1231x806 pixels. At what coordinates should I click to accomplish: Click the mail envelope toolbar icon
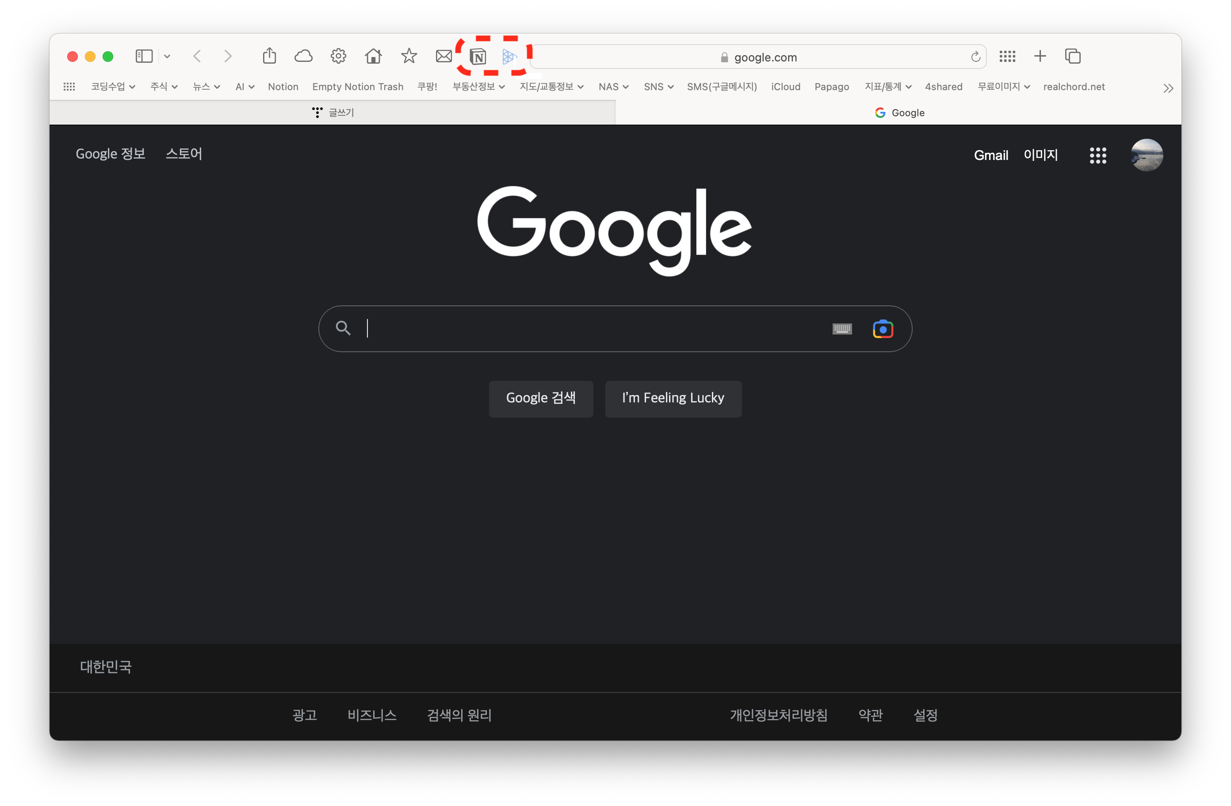tap(444, 56)
